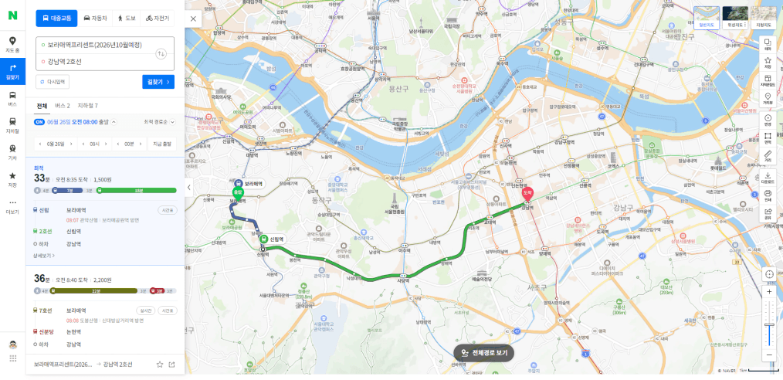Toggle the ON departure time switch

pyautogui.click(x=39, y=122)
